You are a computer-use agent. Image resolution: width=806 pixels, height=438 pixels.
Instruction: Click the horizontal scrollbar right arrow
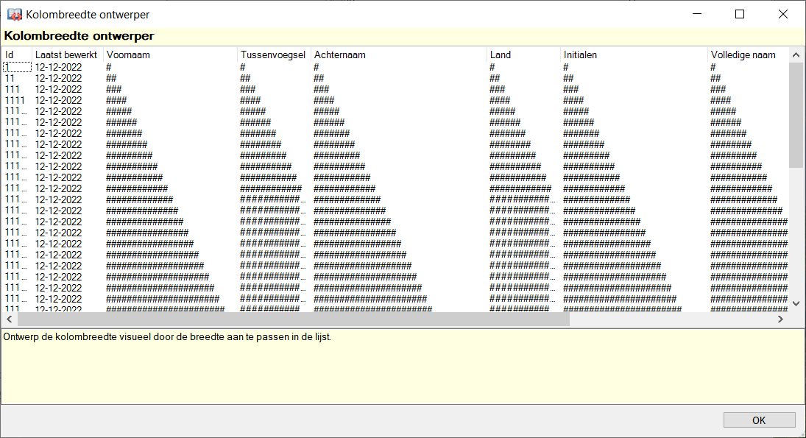(781, 320)
